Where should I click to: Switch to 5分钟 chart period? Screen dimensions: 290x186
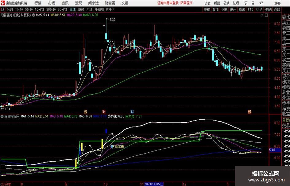pos(29,9)
